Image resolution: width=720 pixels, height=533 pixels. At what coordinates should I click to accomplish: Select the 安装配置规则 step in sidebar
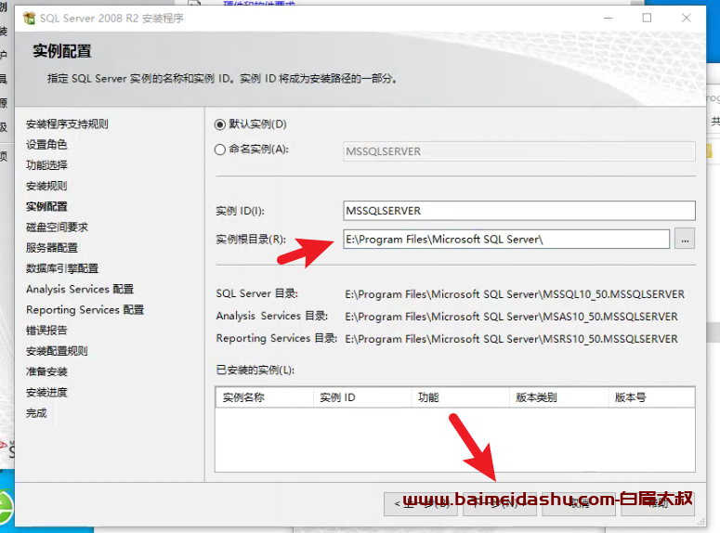pyautogui.click(x=57, y=351)
